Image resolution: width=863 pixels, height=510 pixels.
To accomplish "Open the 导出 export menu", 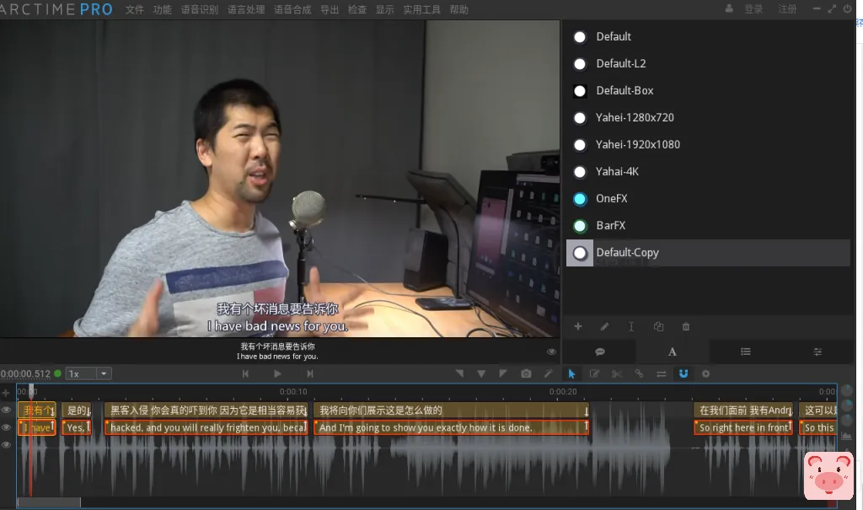I will click(330, 10).
